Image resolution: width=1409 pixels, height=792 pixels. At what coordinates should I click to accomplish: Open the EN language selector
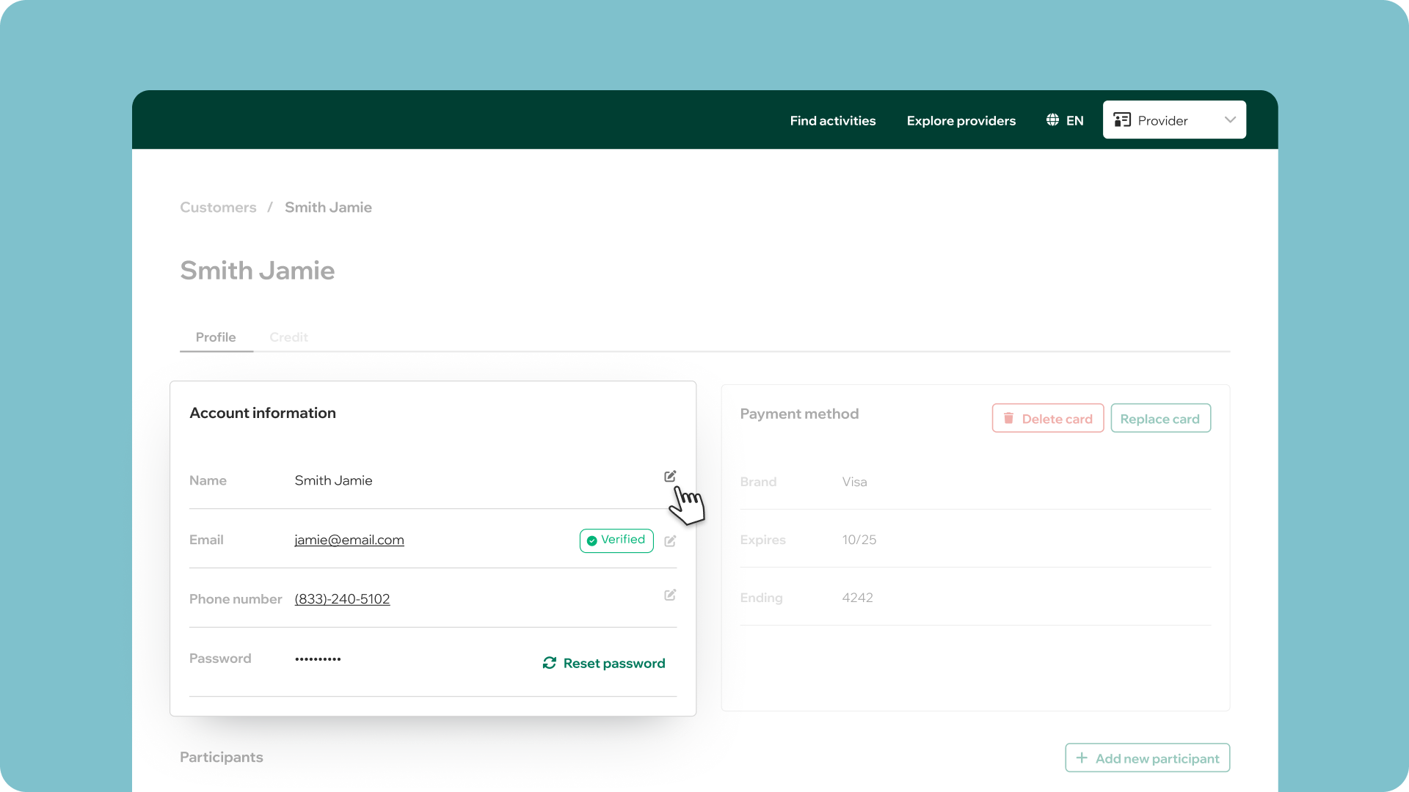(x=1074, y=121)
